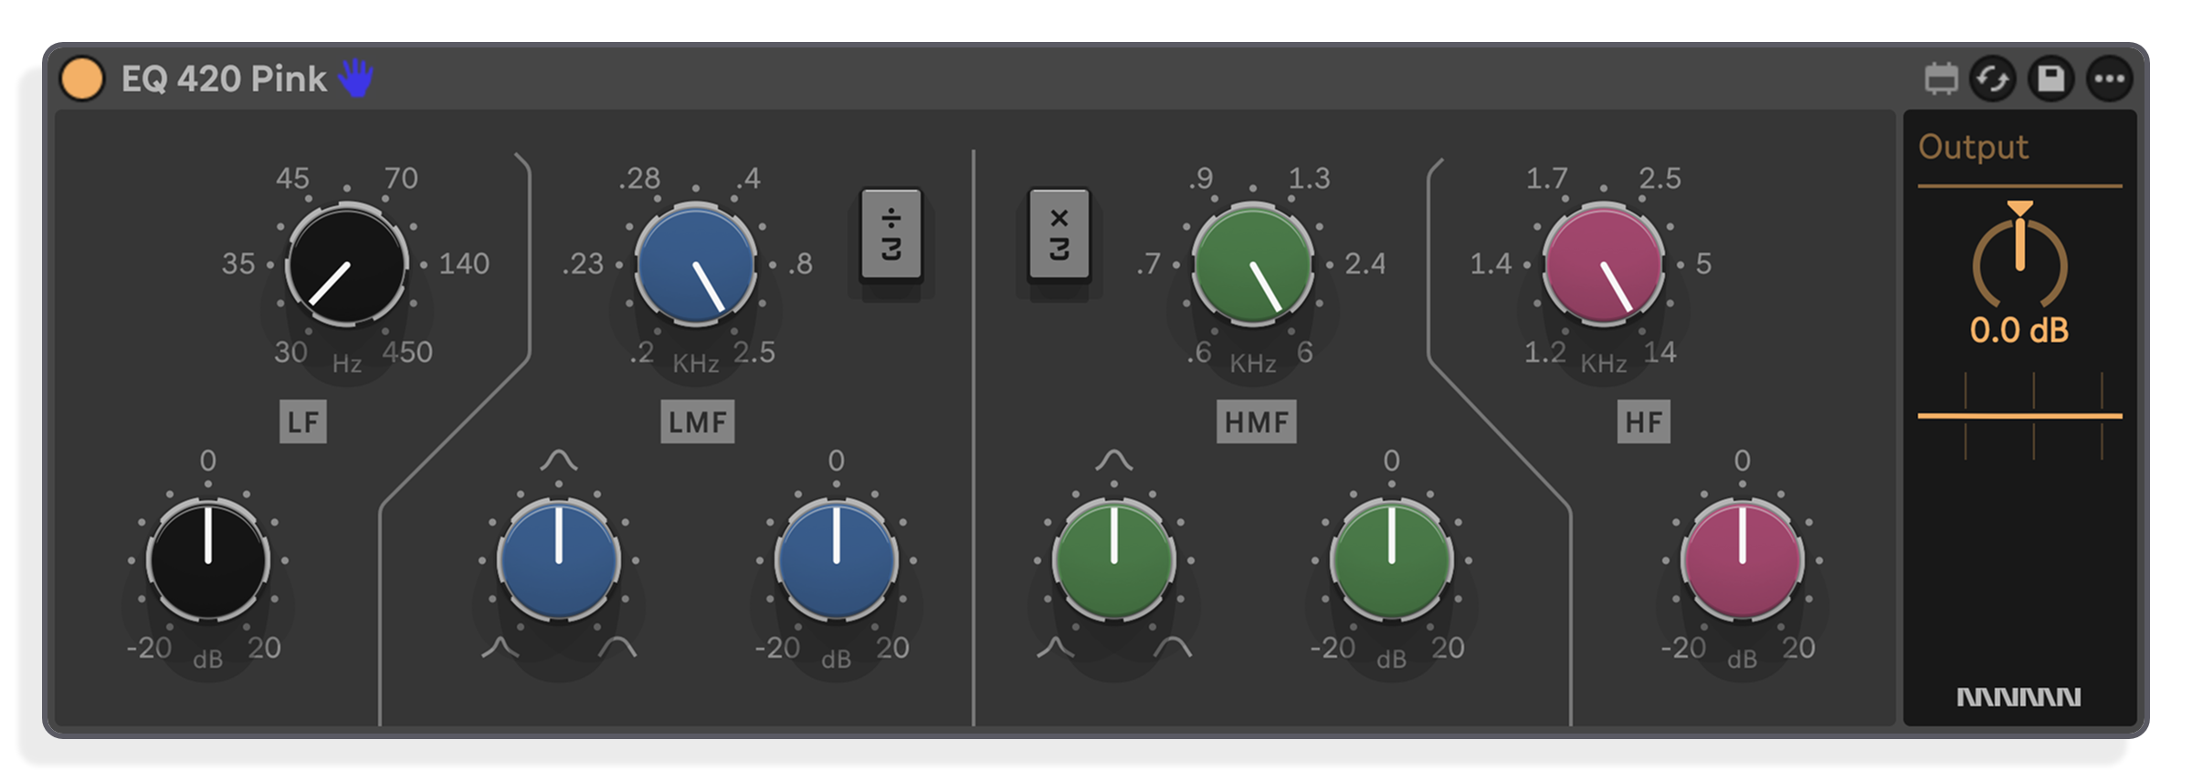The image size is (2192, 781).
Task: Click the Output section heading
Action: (1973, 147)
